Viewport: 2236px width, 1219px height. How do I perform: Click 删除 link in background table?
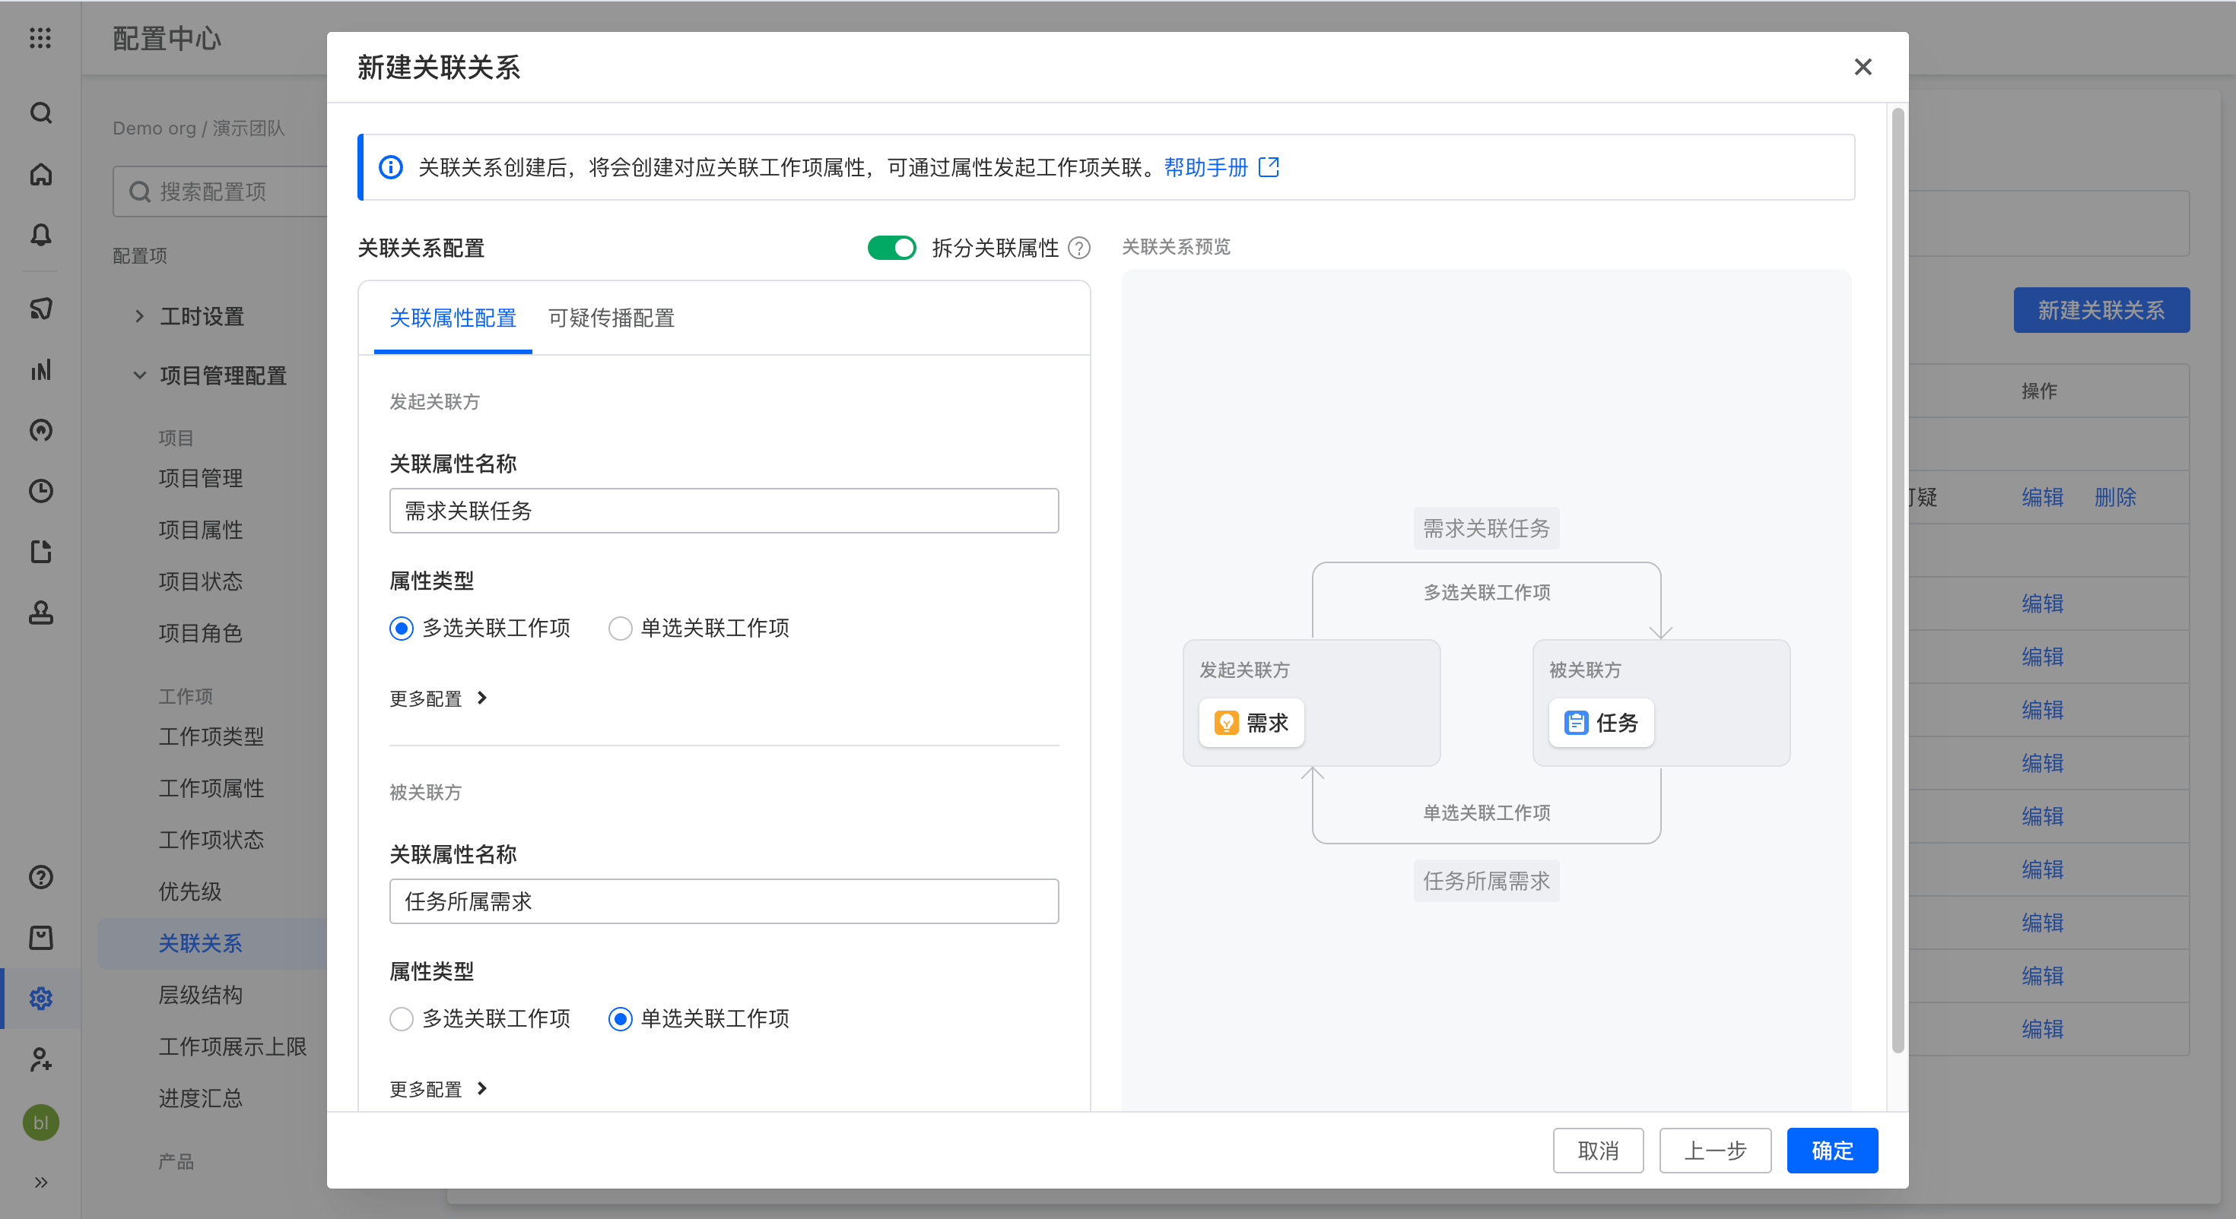click(x=2114, y=497)
